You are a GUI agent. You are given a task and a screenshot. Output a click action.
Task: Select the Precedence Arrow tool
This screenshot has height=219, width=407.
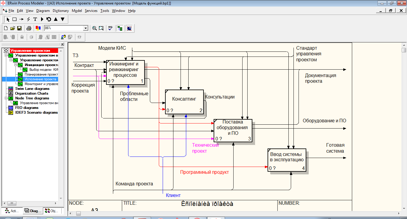click(x=21, y=19)
